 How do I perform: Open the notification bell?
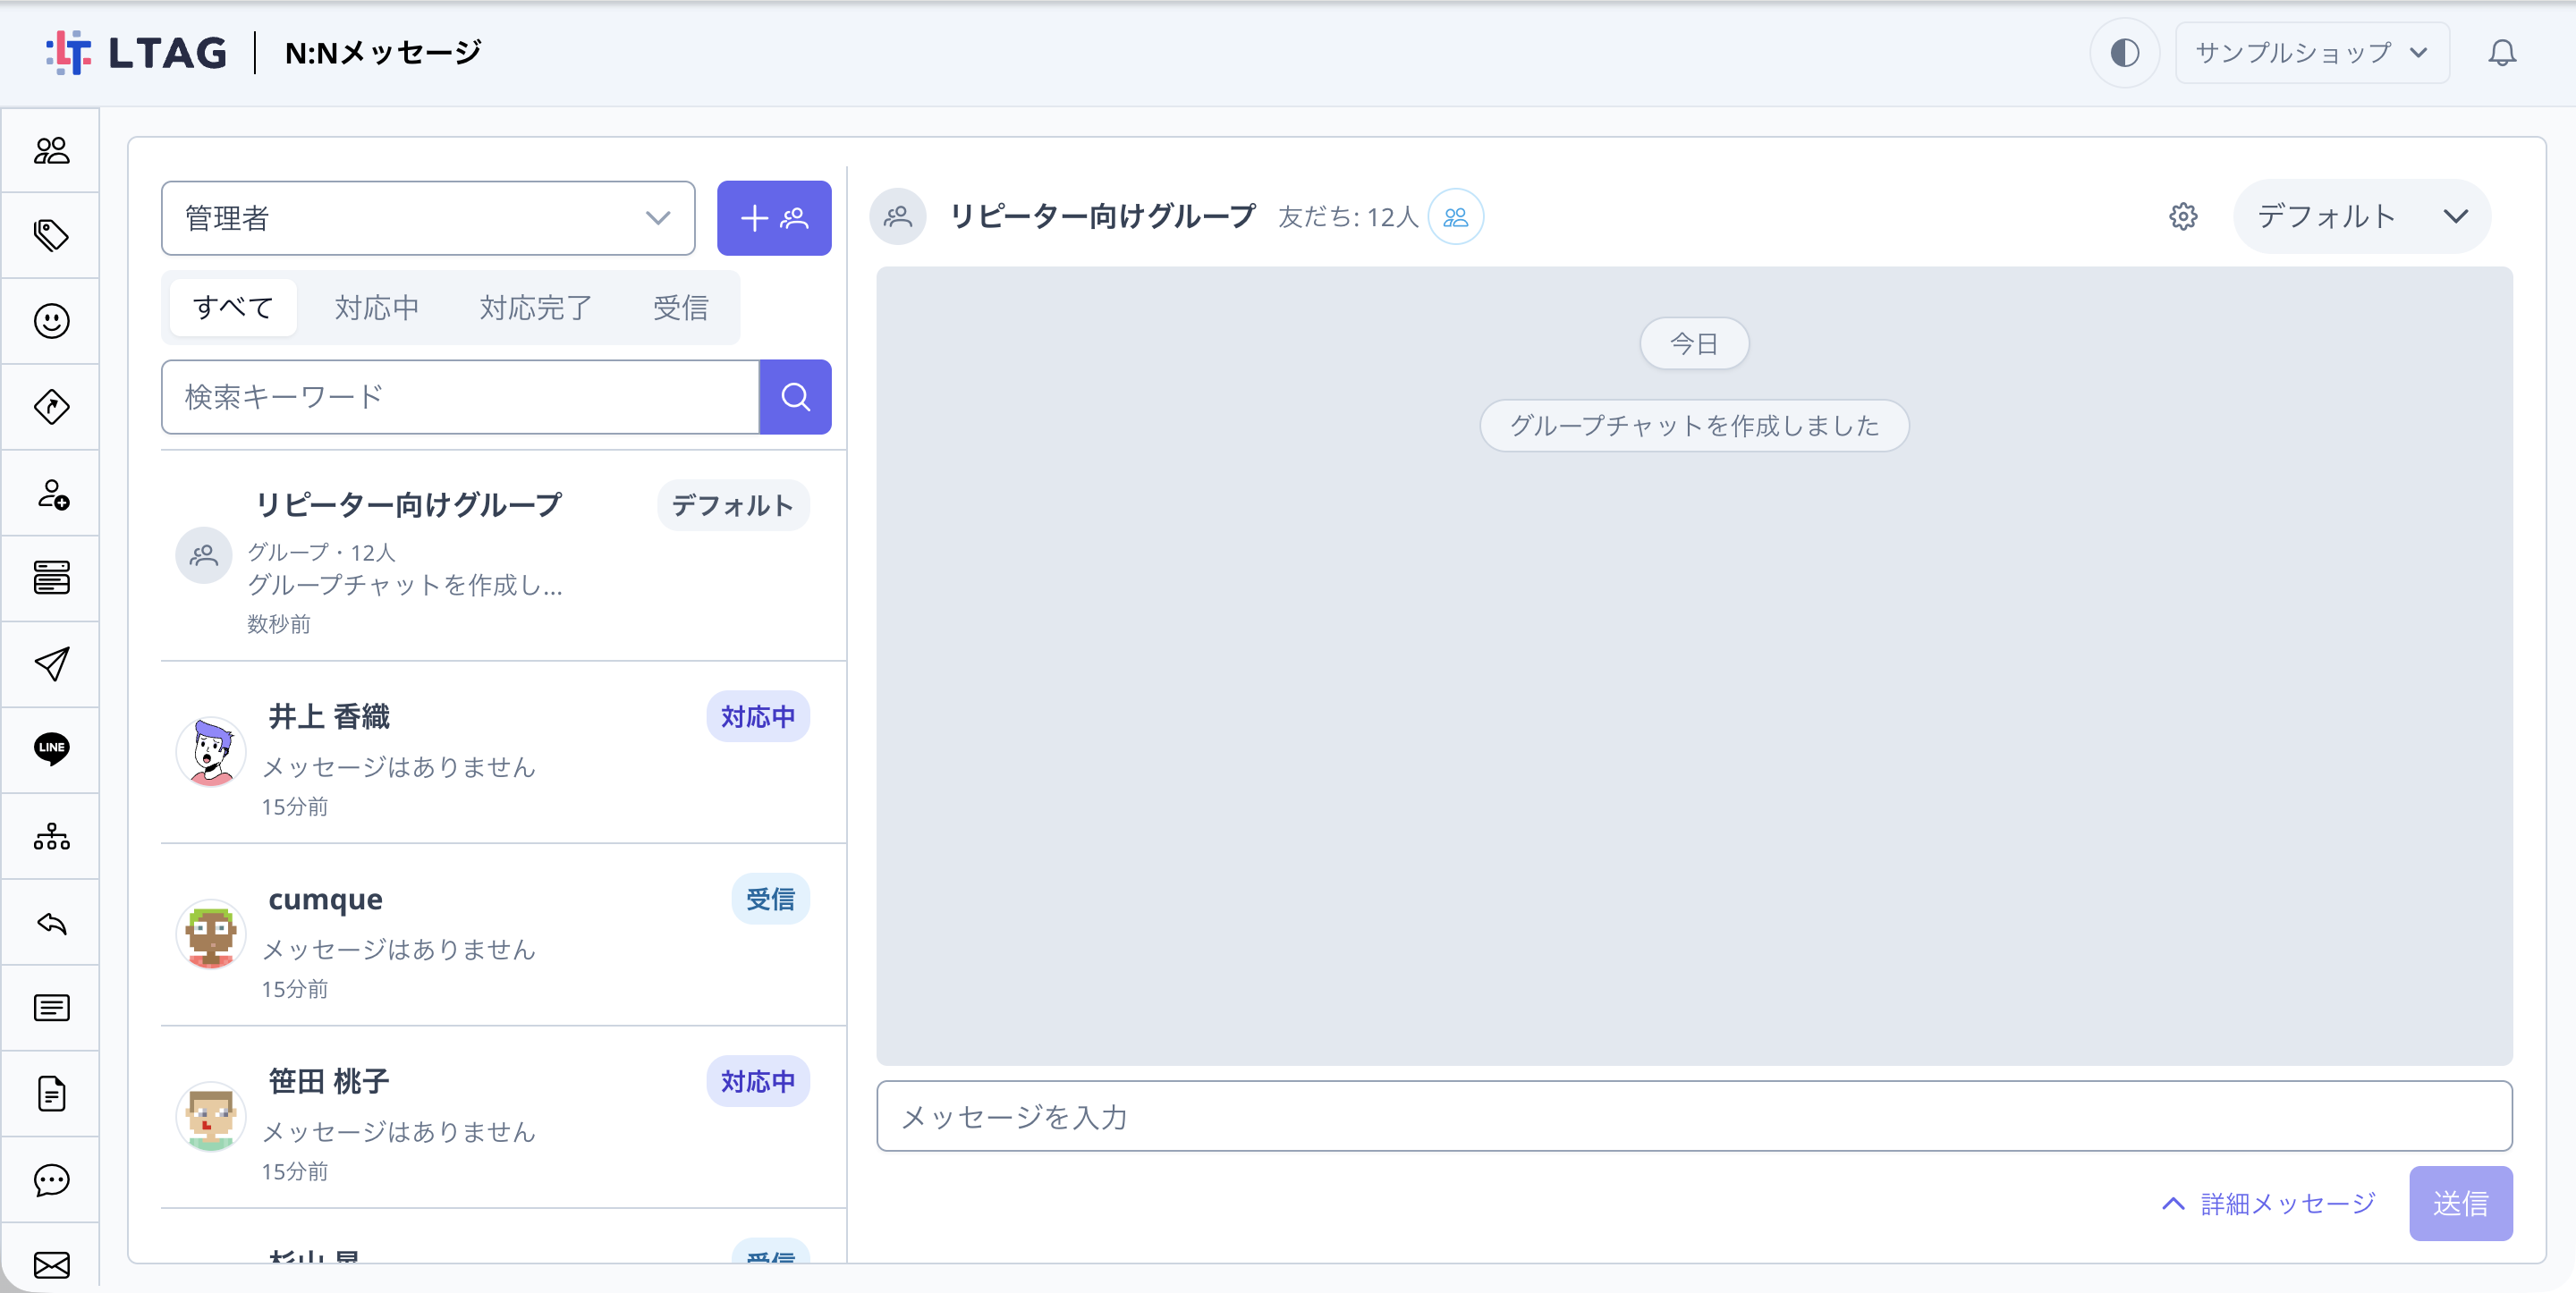pyautogui.click(x=2502, y=53)
